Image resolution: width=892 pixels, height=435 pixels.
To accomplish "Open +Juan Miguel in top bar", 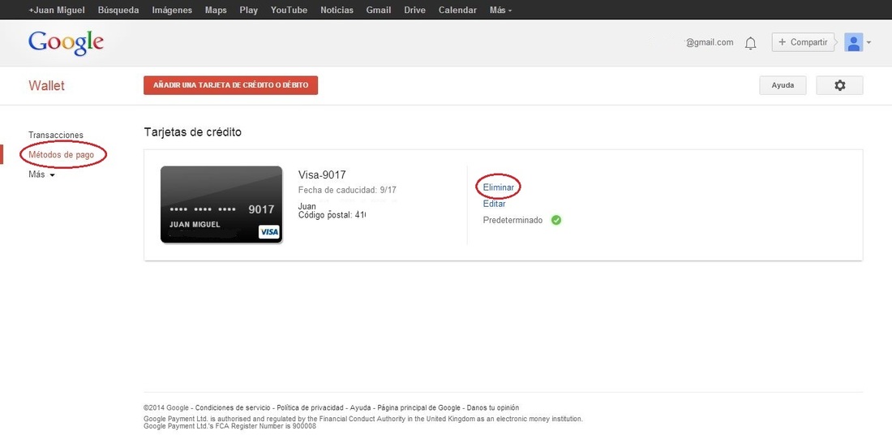I will [57, 11].
